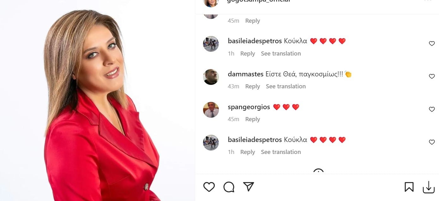Open the comment bubble icon

(229, 187)
